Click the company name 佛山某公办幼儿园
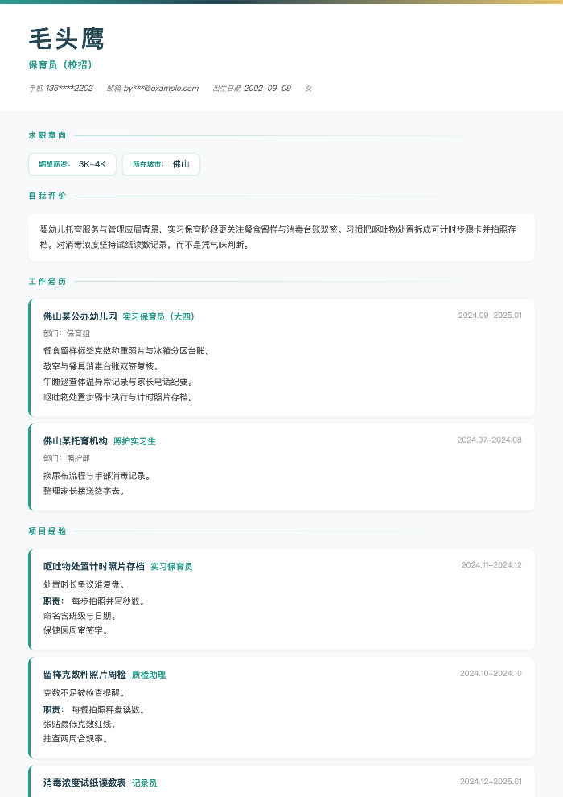This screenshot has width=563, height=797. tap(80, 316)
